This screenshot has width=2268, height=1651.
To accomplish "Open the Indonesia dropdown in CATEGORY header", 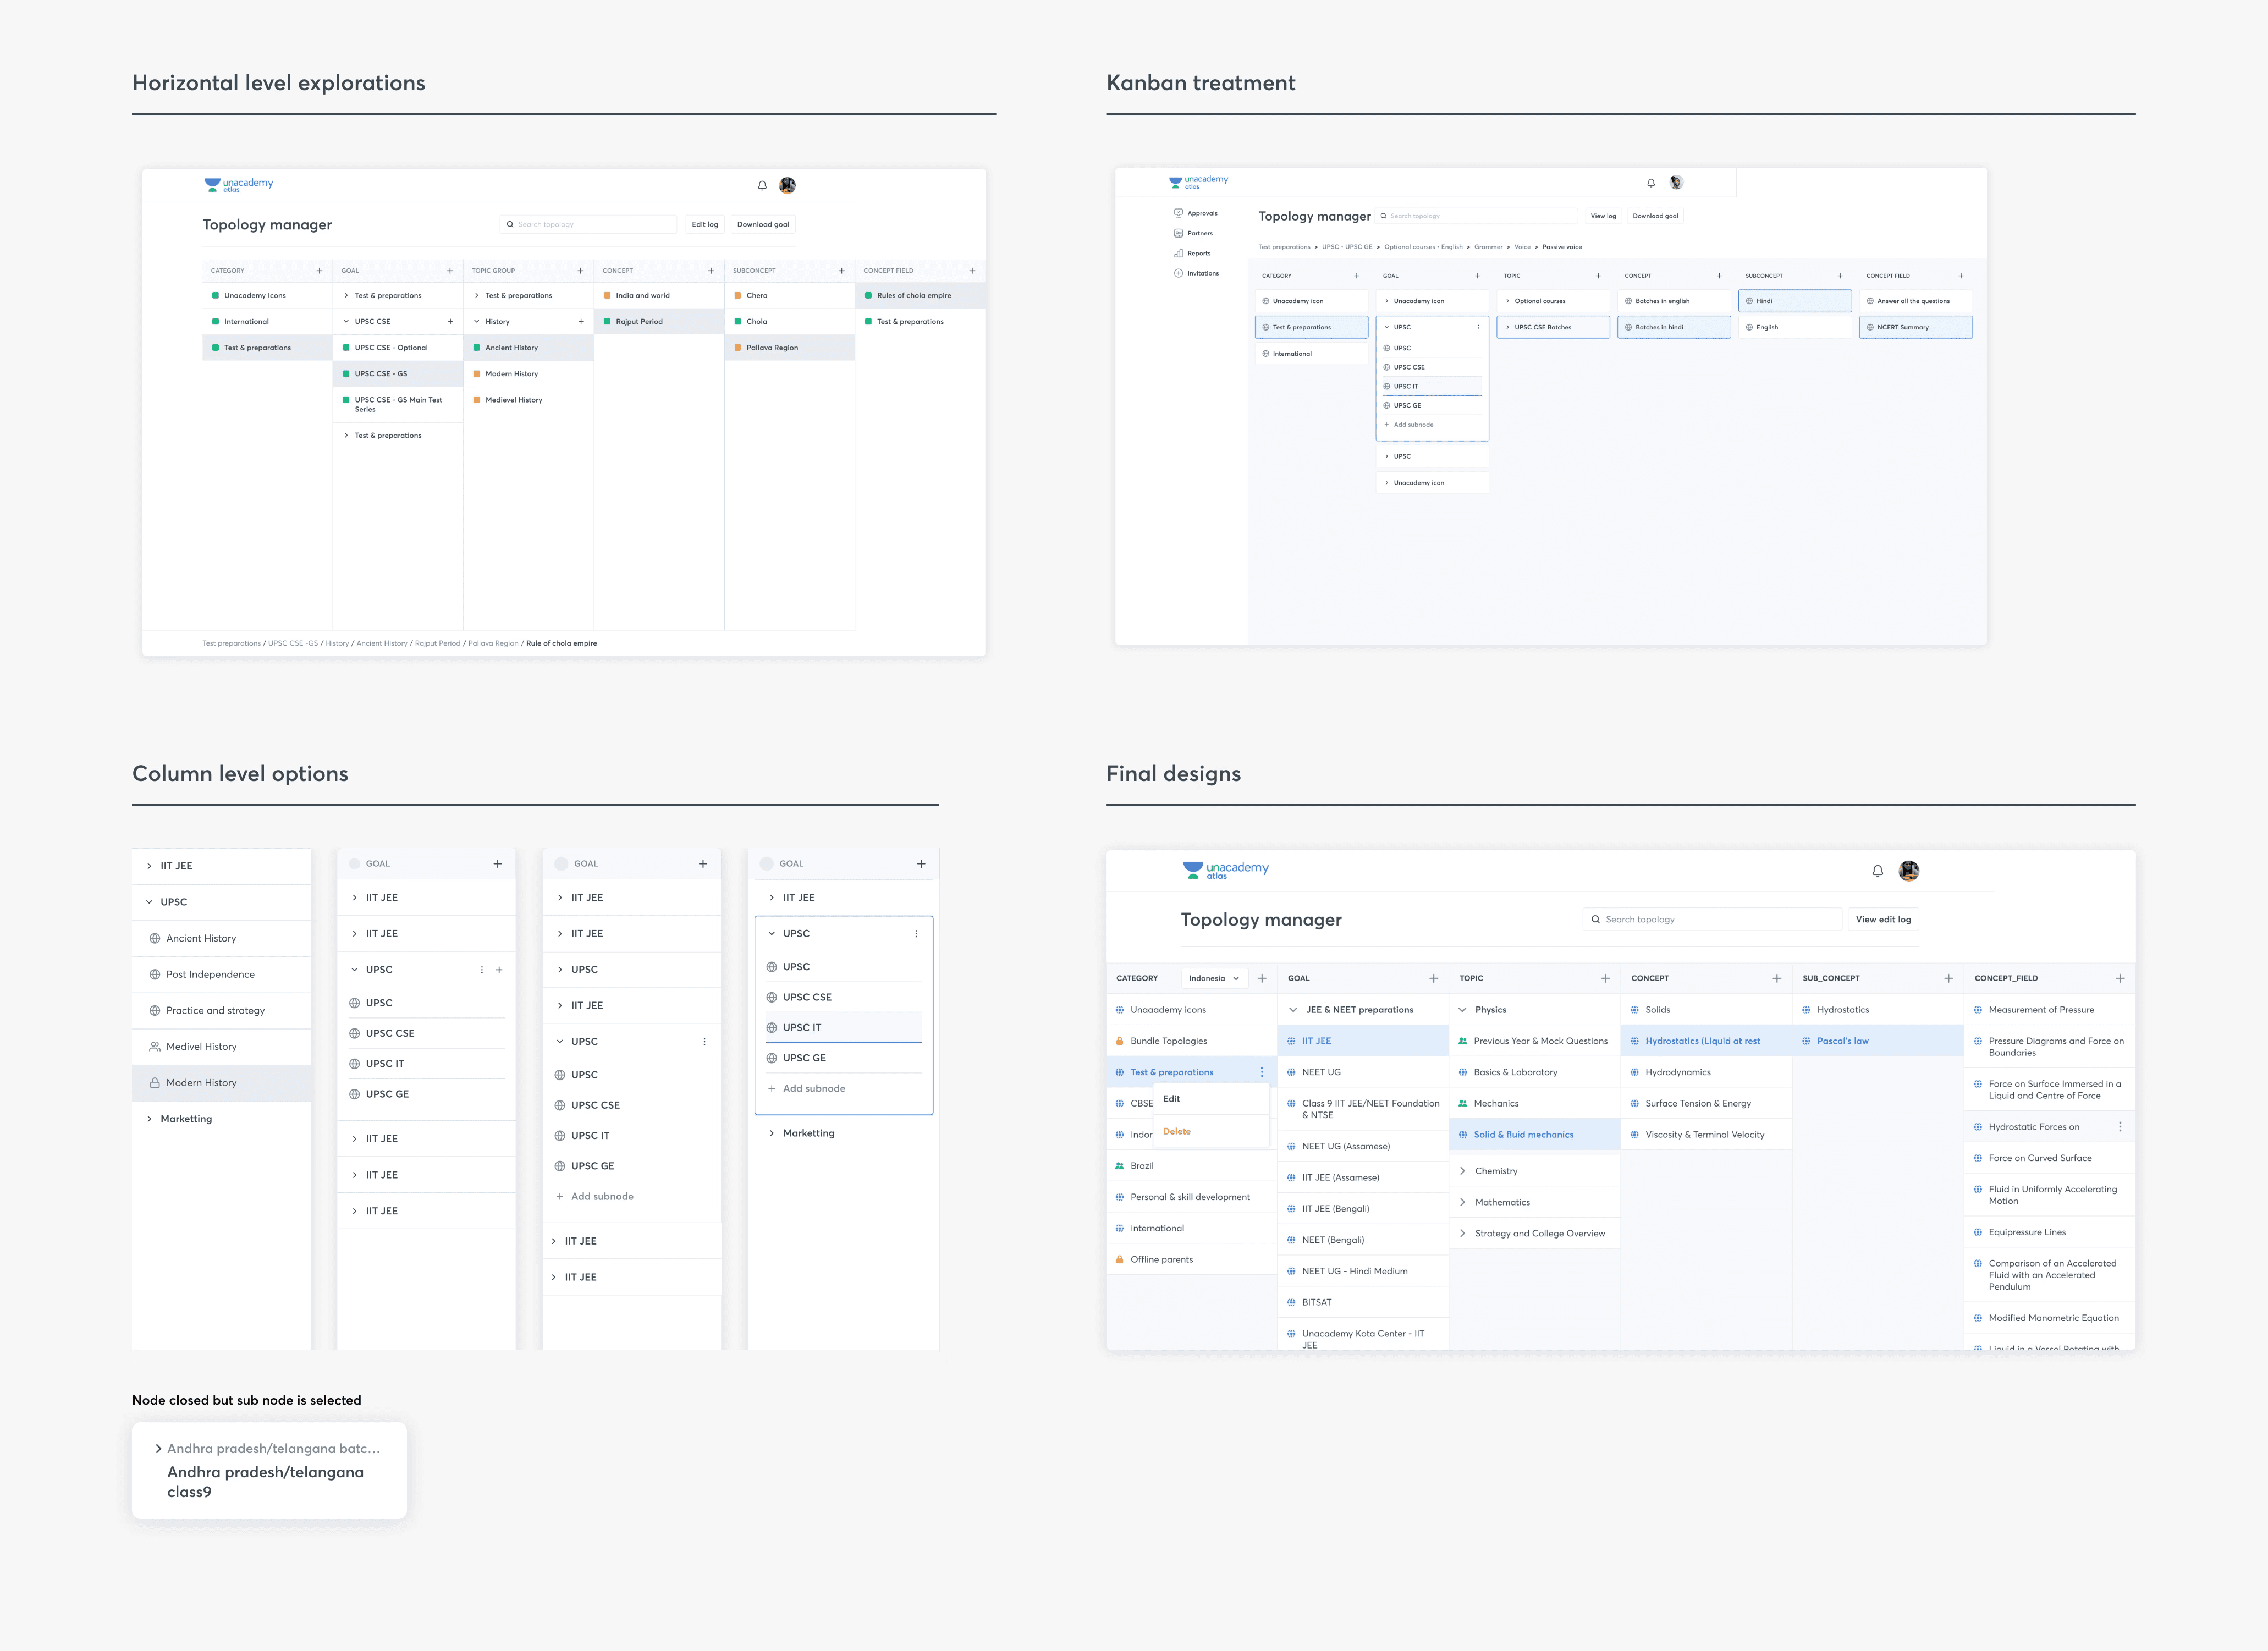I will [1214, 978].
